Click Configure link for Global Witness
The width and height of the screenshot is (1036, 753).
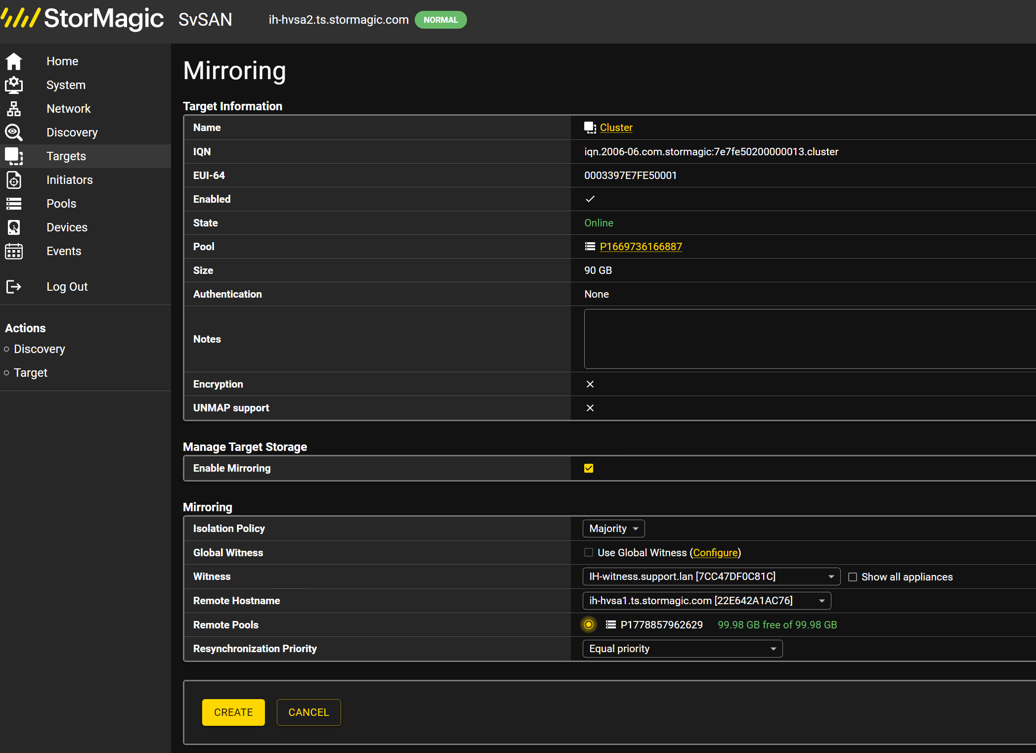point(715,553)
